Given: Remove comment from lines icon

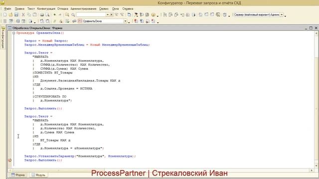Looking at the screenshot, I should coord(61,21).
